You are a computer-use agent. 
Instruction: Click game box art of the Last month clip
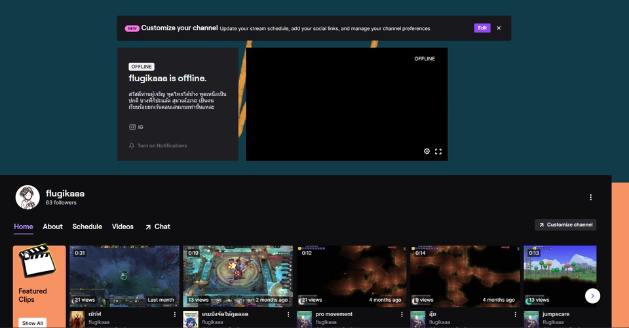(x=77, y=319)
